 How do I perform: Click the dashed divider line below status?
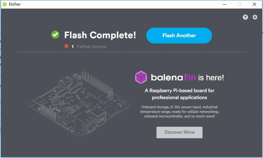click(131, 52)
